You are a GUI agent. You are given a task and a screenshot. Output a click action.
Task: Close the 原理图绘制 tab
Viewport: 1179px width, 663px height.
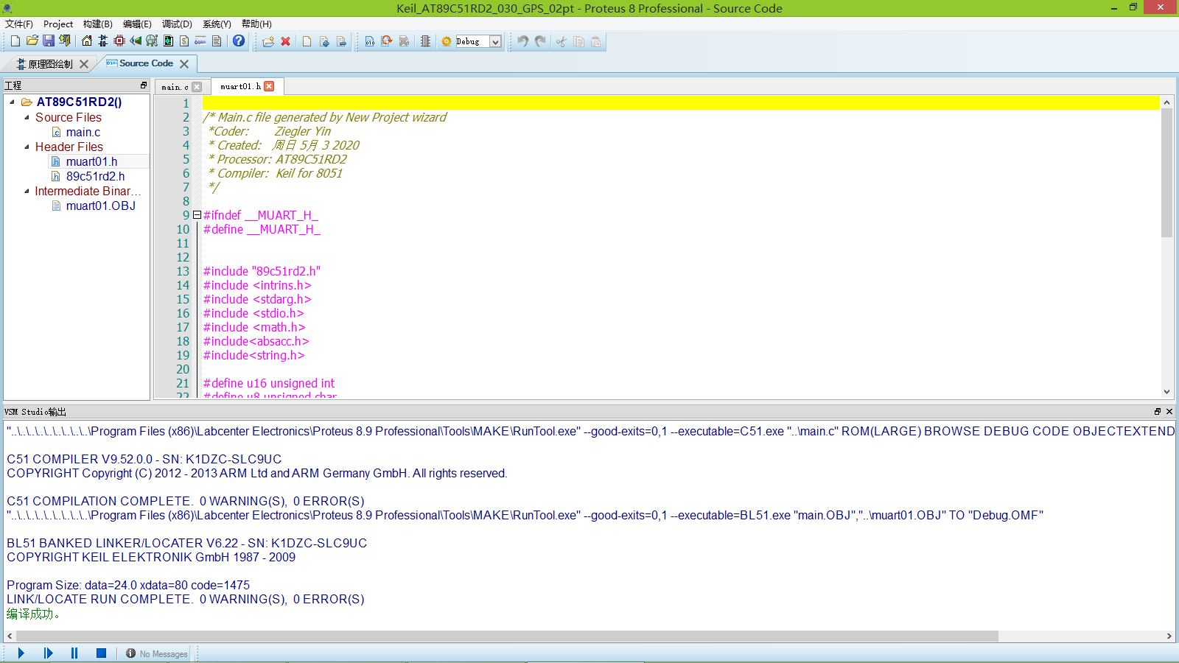(x=84, y=64)
